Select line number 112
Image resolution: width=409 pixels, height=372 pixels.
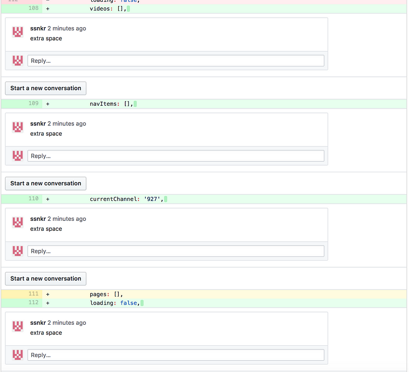coord(33,303)
